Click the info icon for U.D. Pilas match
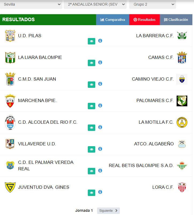 pos(100,41)
